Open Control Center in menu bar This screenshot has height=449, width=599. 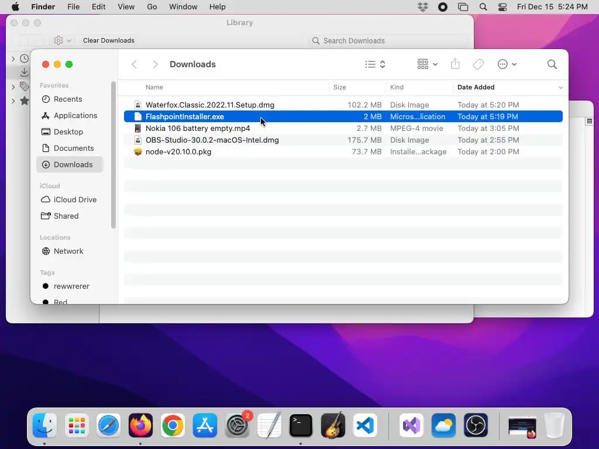(502, 7)
